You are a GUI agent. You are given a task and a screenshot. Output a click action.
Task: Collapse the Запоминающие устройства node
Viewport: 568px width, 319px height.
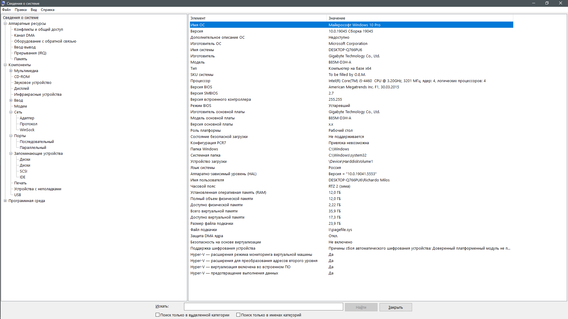click(11, 154)
